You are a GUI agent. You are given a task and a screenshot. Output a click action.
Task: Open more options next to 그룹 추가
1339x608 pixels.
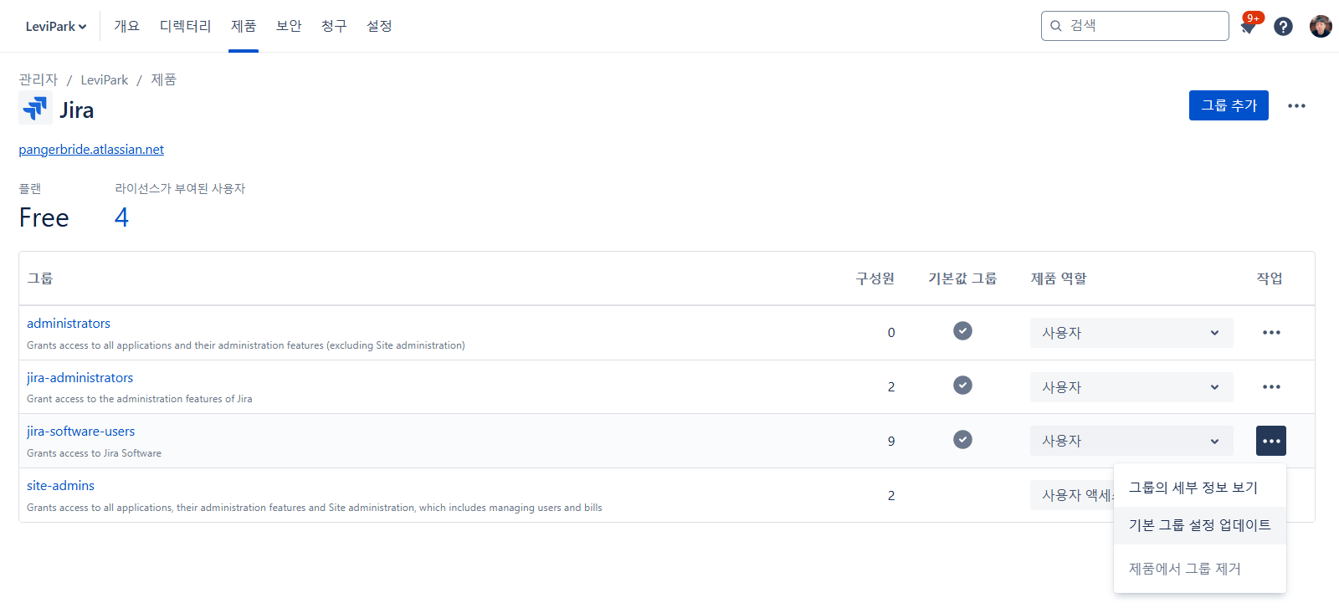1296,105
